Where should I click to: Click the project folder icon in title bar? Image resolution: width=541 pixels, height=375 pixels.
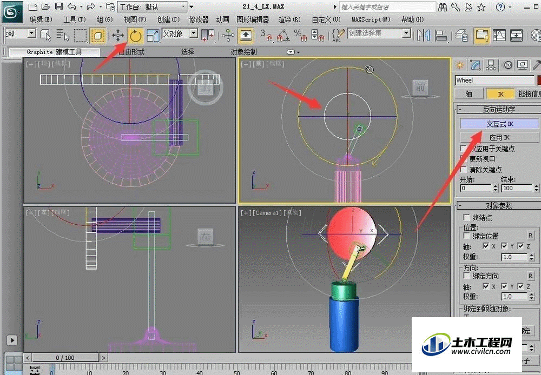click(x=110, y=6)
